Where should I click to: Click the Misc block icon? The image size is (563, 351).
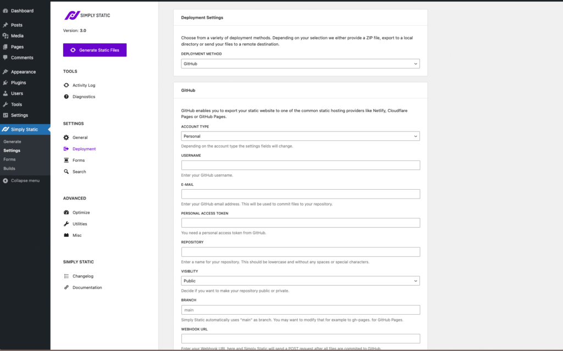click(x=66, y=235)
